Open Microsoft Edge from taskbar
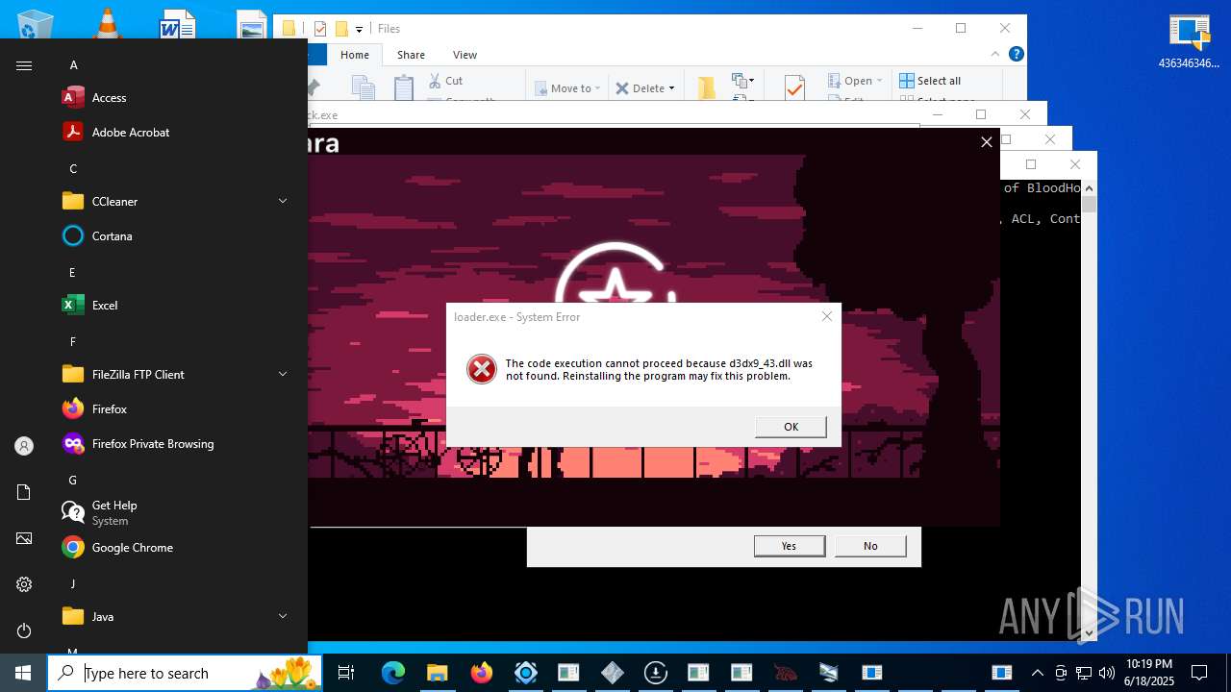The image size is (1231, 692). coord(392,673)
